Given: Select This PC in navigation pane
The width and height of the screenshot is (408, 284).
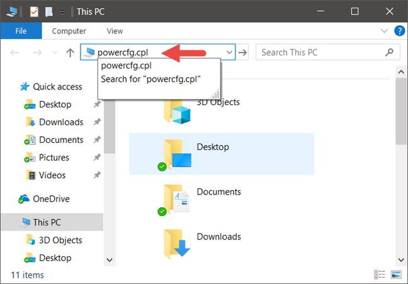Looking at the screenshot, I should tap(52, 222).
